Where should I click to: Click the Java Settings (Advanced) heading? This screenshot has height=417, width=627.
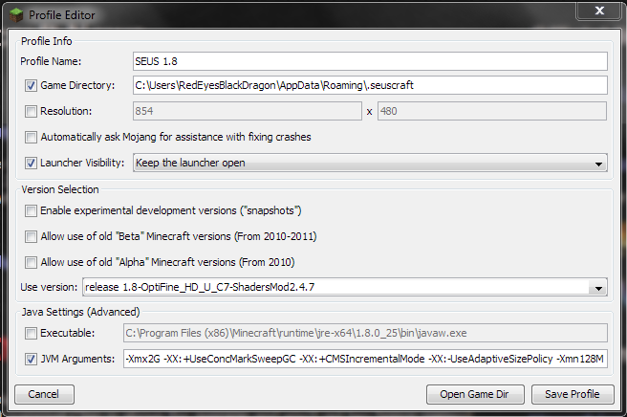pos(80,312)
